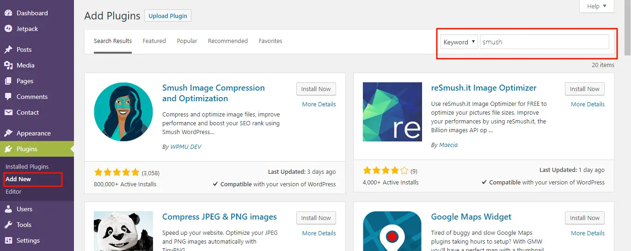The height and width of the screenshot is (251, 631).
Task: Open Google Maps Widget title link
Action: [x=472, y=217]
